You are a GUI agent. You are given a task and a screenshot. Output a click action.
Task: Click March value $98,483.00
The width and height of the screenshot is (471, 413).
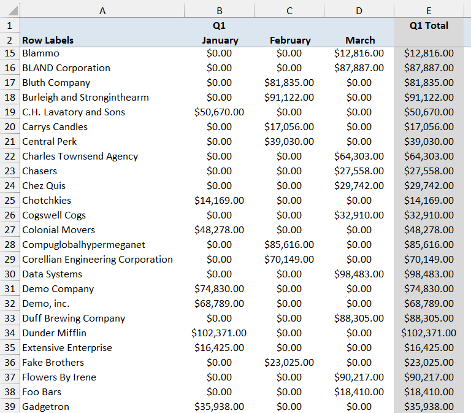[x=359, y=274]
